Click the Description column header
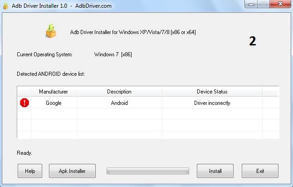293x187 pixels. pos(119,92)
